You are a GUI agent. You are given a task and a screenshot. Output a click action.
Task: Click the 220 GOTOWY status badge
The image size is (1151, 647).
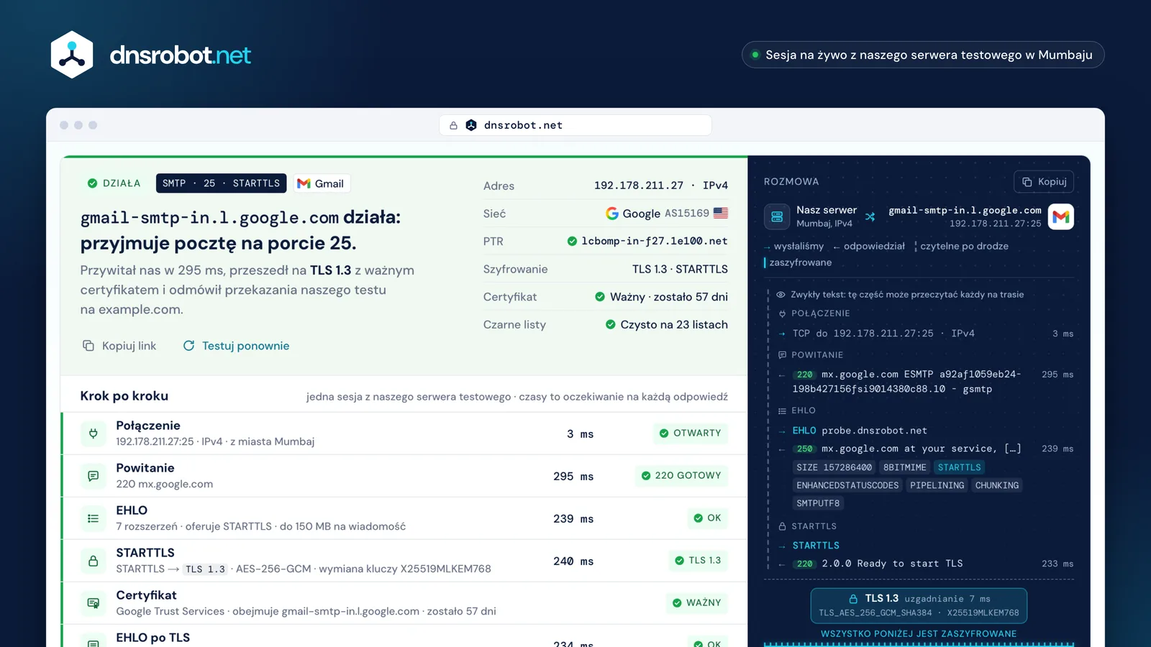(x=681, y=475)
